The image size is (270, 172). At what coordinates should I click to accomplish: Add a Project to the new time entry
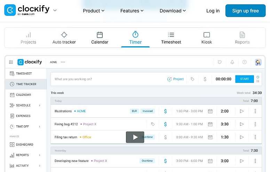[175, 79]
